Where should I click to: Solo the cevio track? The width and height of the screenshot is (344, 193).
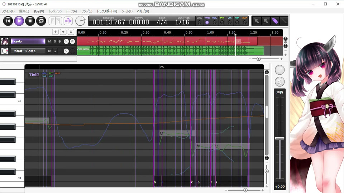point(54,41)
